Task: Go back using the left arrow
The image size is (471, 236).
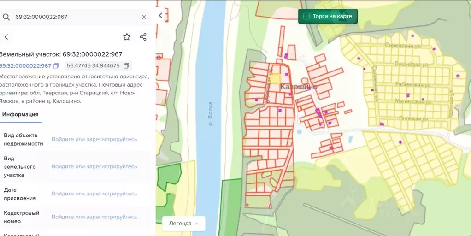Action: point(6,37)
